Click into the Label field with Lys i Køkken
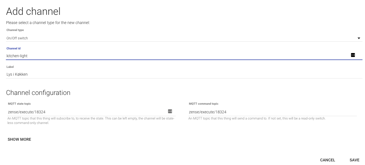The image size is (365, 165). coord(168,74)
